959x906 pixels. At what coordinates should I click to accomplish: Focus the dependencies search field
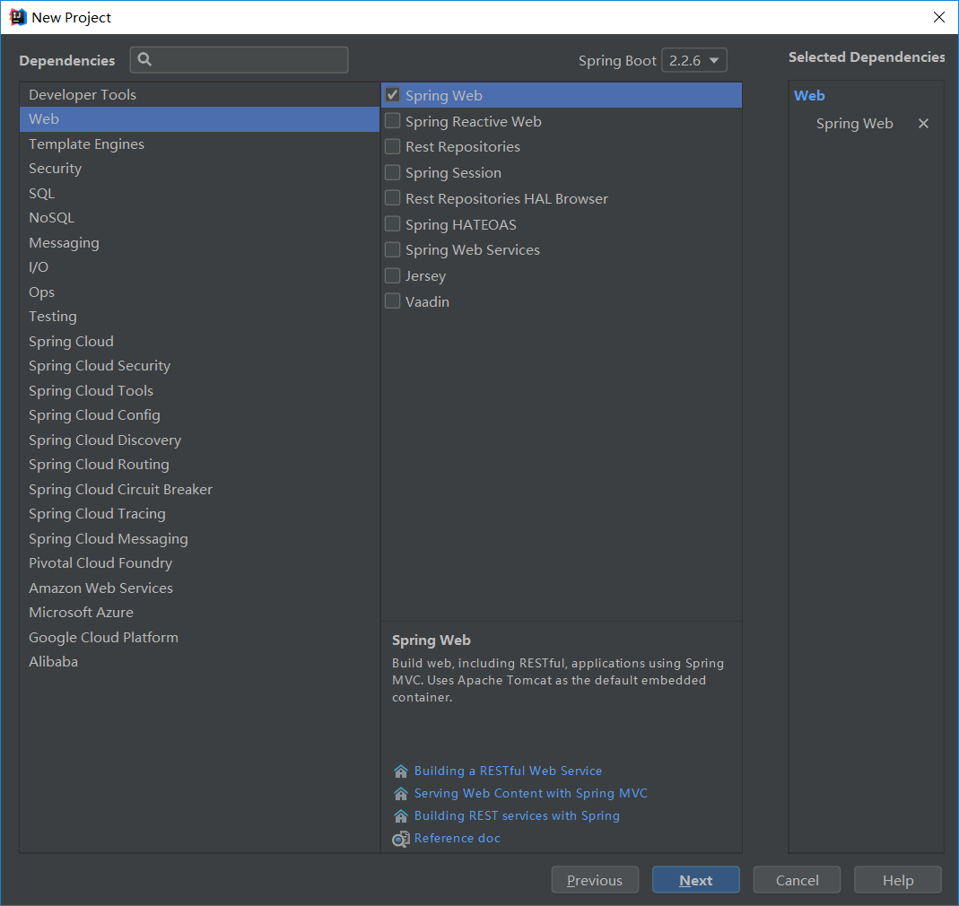tap(240, 60)
